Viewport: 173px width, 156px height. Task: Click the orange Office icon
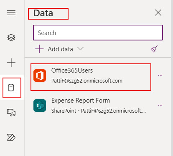click(40, 75)
